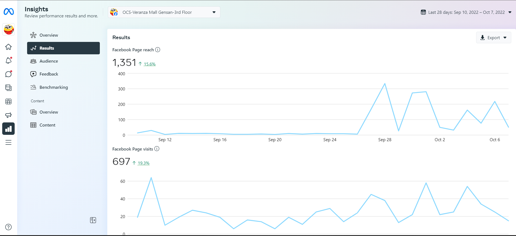
Task: Click the Meta logo icon
Action: 9,12
